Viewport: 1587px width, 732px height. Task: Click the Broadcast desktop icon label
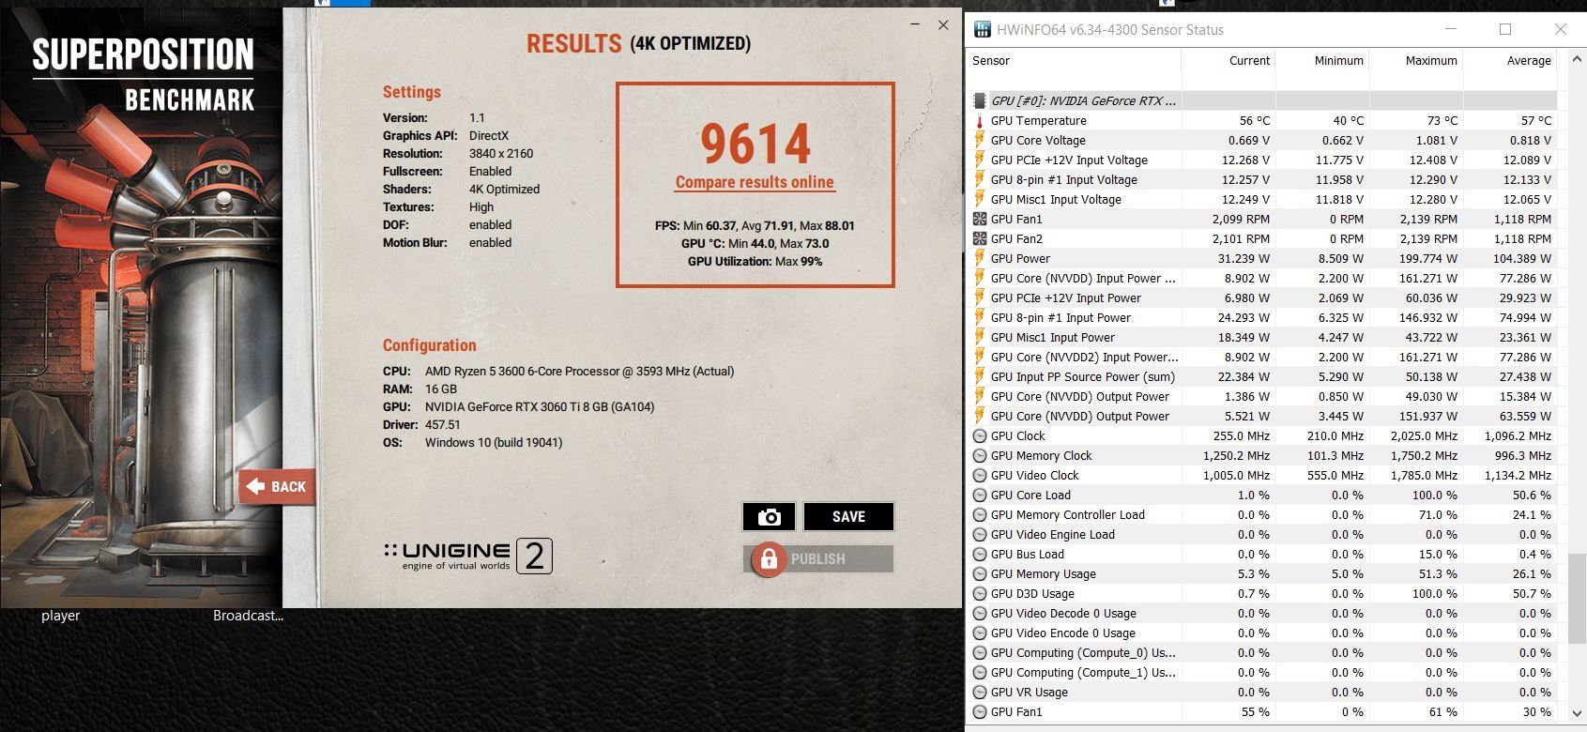click(x=248, y=616)
